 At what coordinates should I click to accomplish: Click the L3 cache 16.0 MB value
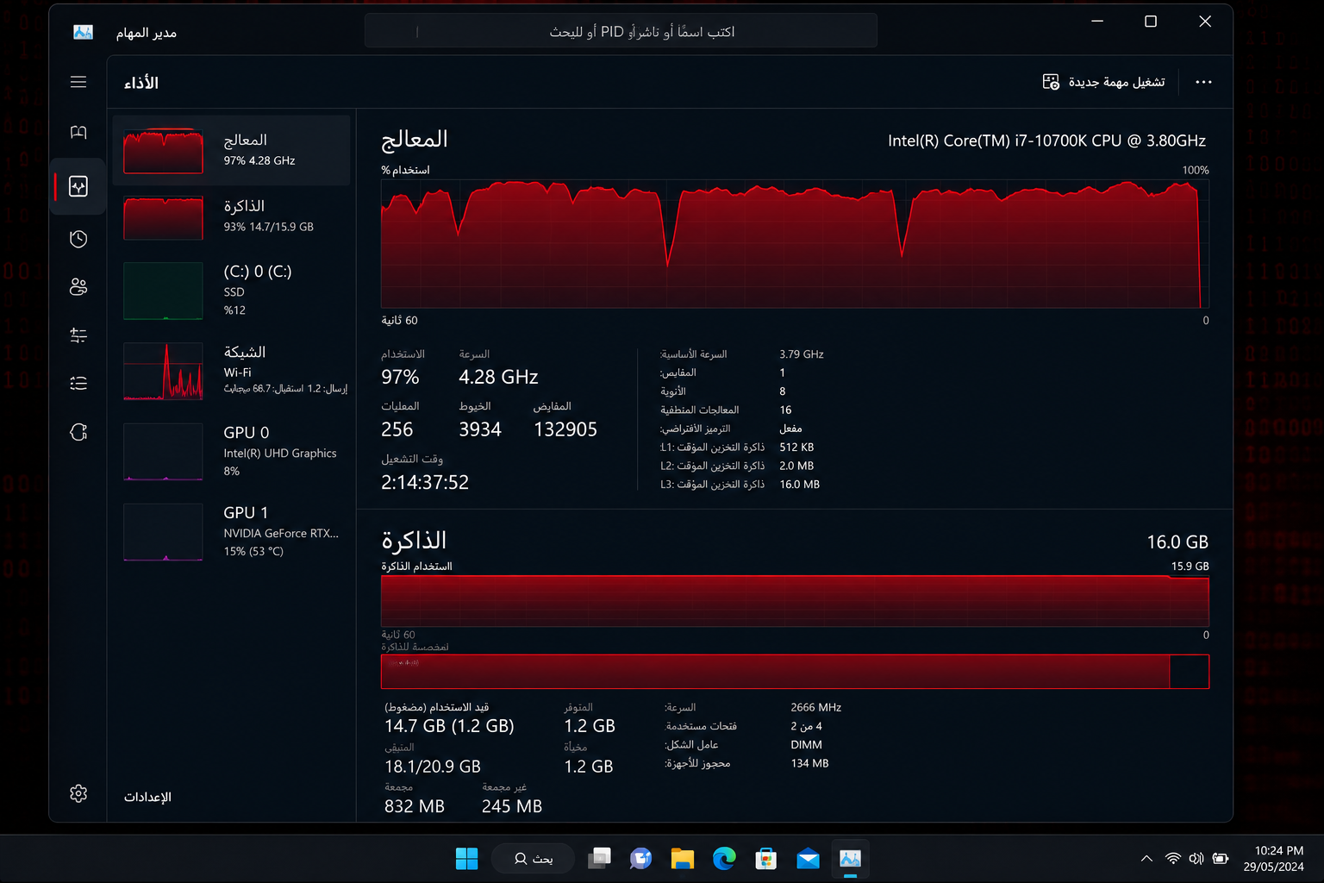(800, 485)
